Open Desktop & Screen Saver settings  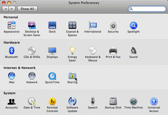pyautogui.click(x=32, y=26)
